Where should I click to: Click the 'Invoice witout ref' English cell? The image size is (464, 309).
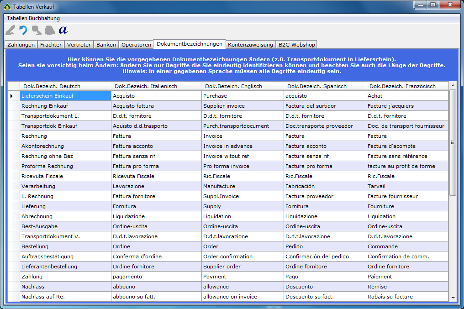click(242, 156)
